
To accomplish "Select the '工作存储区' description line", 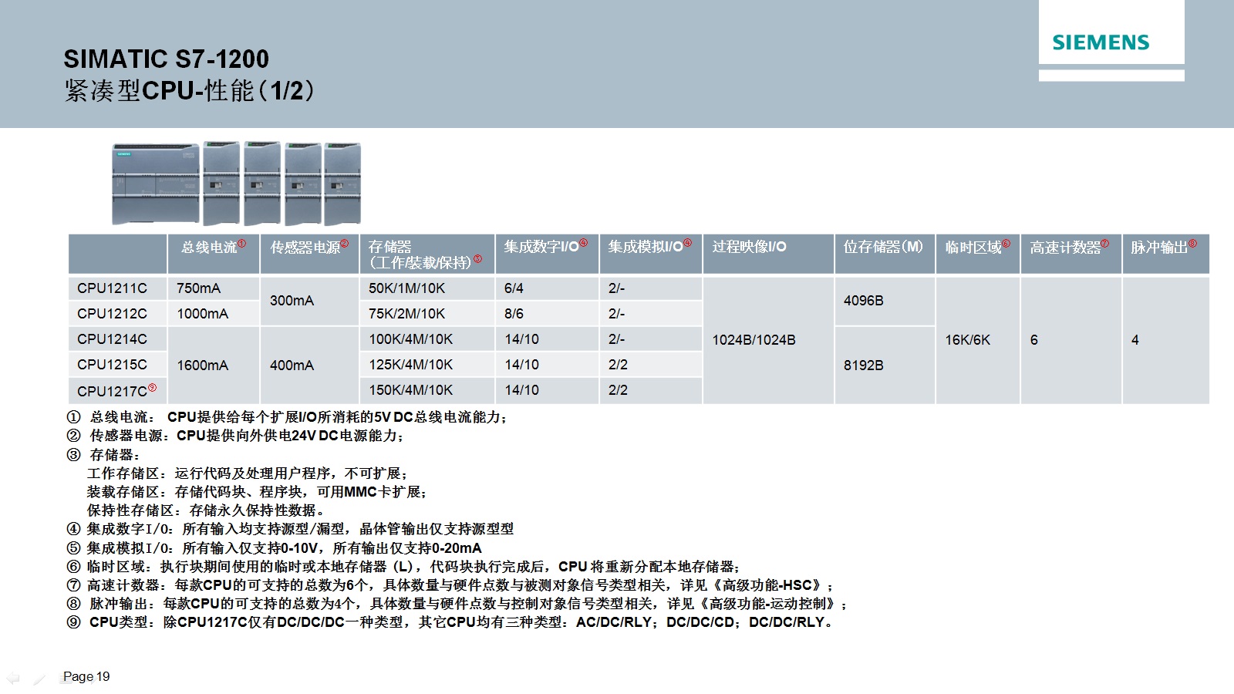I will point(248,473).
